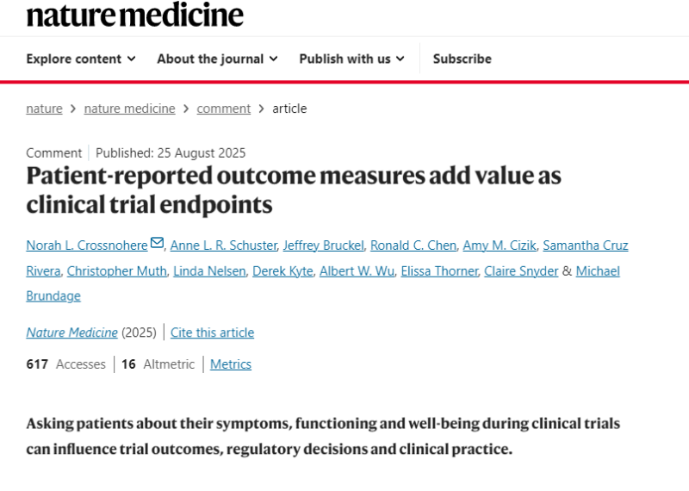Viewport: 689px width, 491px height.
Task: Open the italic Nature Medicine journal link
Action: (x=72, y=333)
